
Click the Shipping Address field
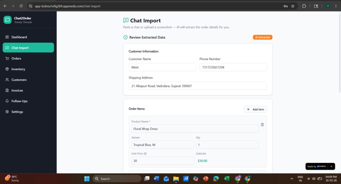[x=198, y=86]
